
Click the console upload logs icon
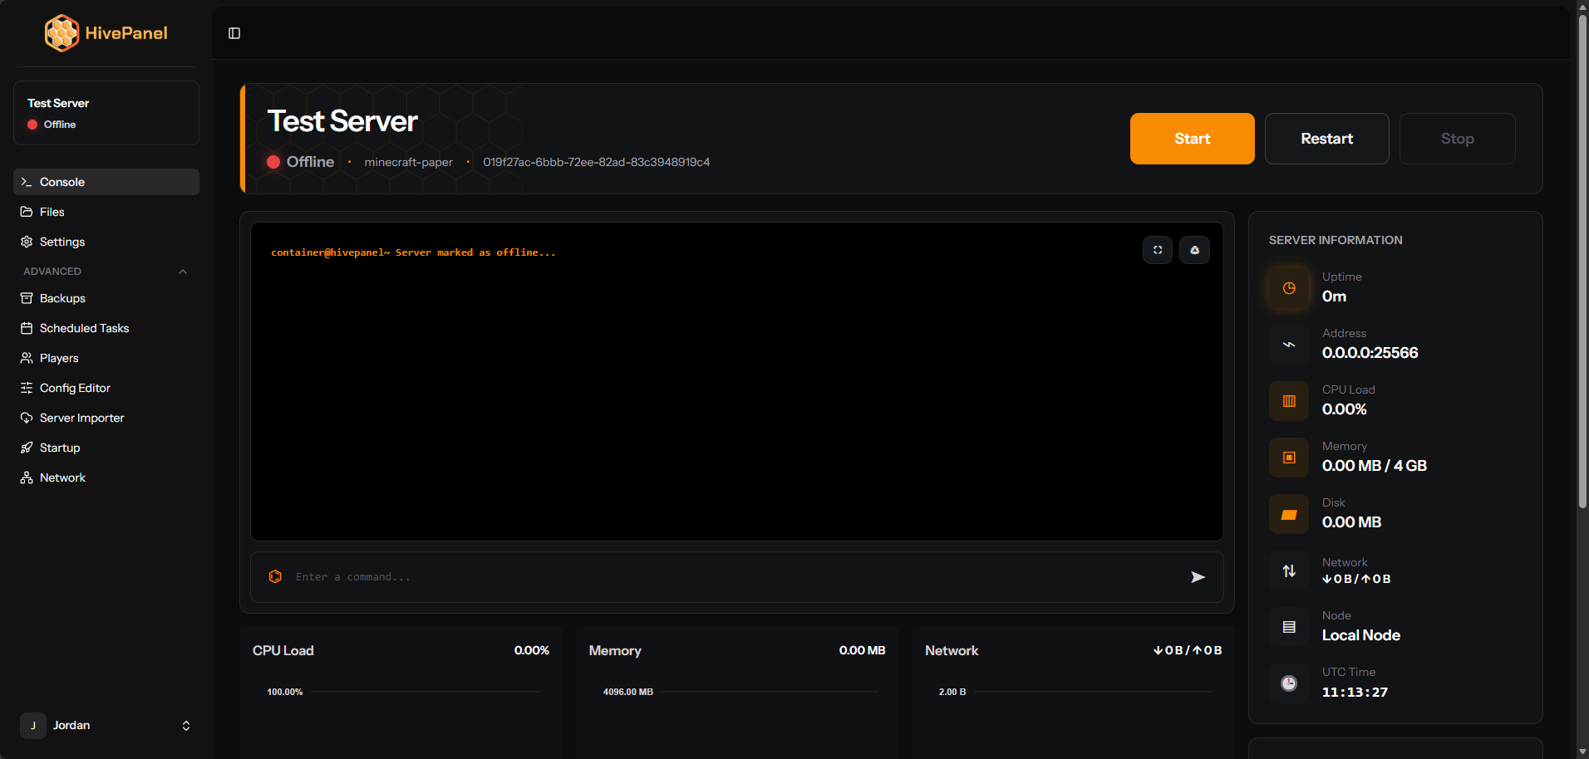click(x=1195, y=250)
